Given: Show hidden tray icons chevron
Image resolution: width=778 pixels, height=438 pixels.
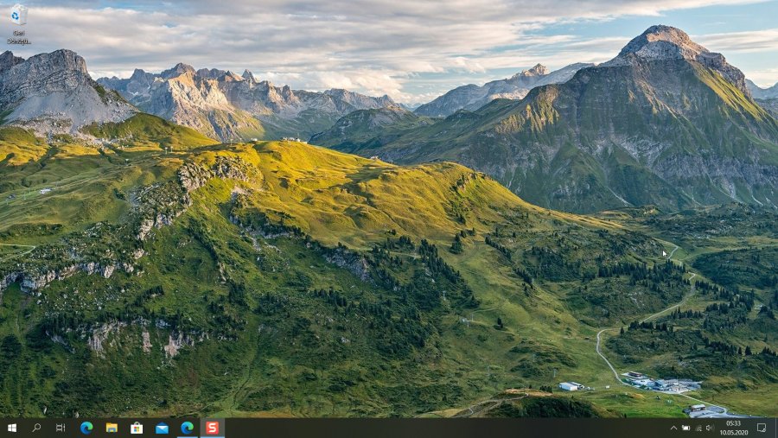Looking at the screenshot, I should pos(673,428).
